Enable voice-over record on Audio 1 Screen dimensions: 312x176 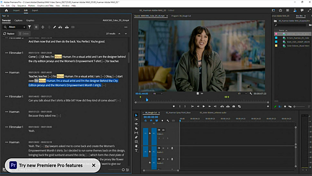click(x=172, y=148)
